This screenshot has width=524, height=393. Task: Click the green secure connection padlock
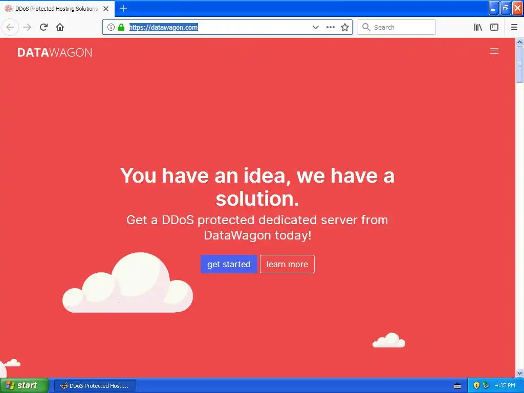[121, 27]
